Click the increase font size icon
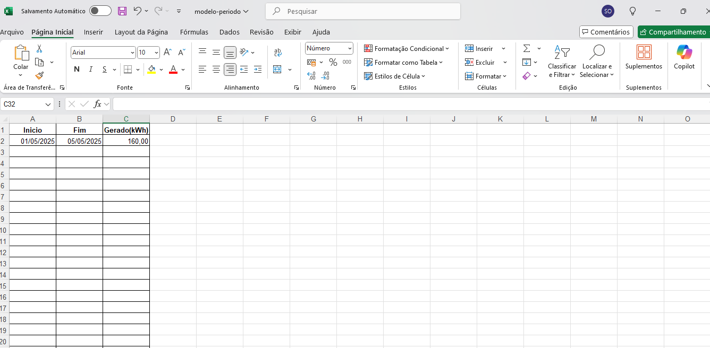710x348 pixels. [167, 53]
